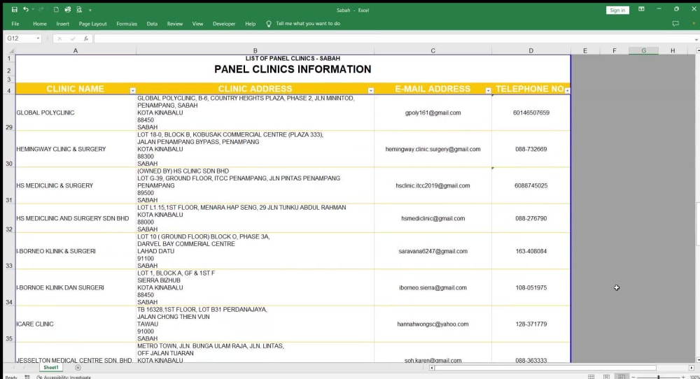700x379 pixels.
Task: Open the Undo history dropdown arrow
Action: (x=33, y=9)
